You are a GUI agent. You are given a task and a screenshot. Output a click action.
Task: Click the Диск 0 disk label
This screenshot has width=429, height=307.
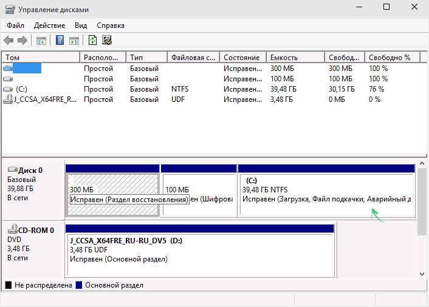point(30,170)
